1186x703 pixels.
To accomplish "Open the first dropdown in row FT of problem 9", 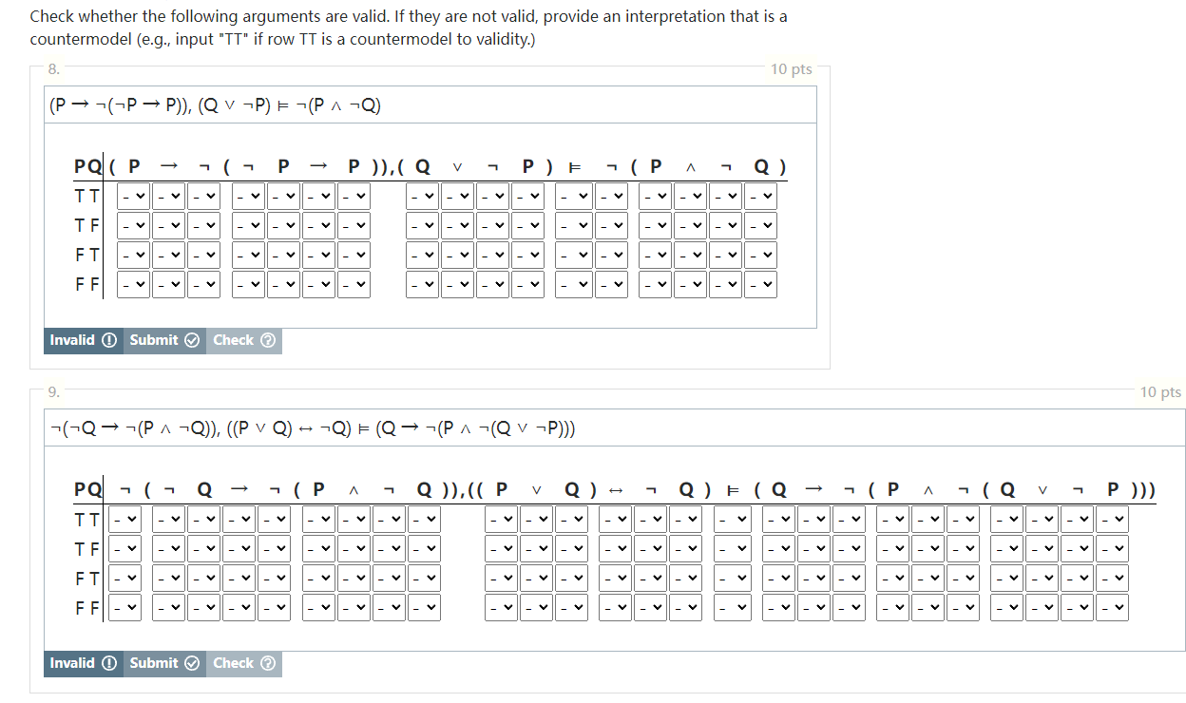I will [x=124, y=578].
